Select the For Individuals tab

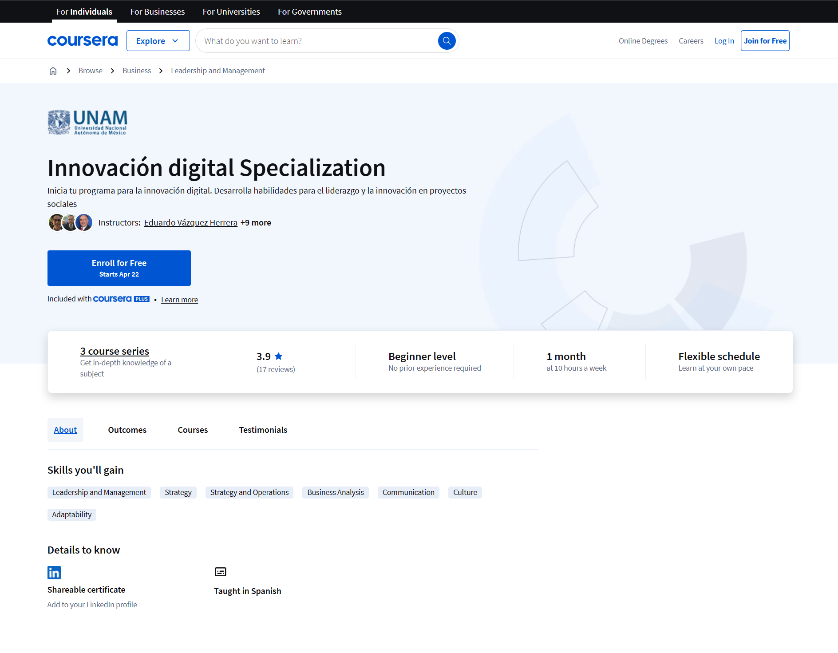coord(84,12)
